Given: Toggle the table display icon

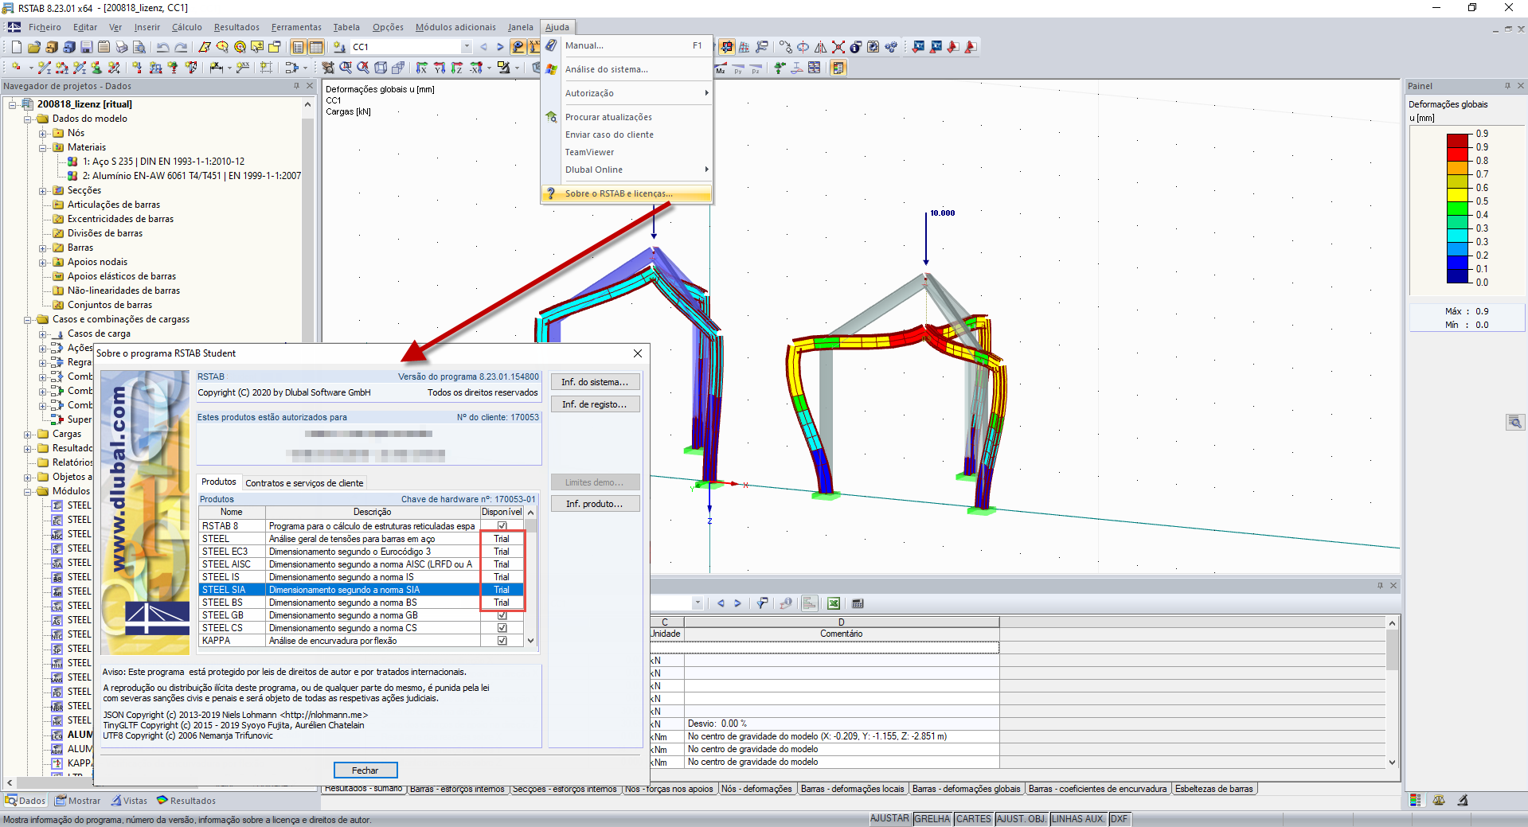Looking at the screenshot, I should tap(315, 47).
